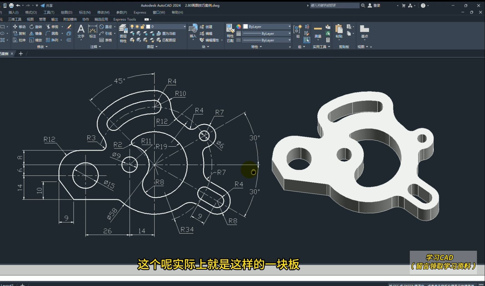Open the layer 0 dropdown list
This screenshot has height=286, width=485.
point(185,27)
